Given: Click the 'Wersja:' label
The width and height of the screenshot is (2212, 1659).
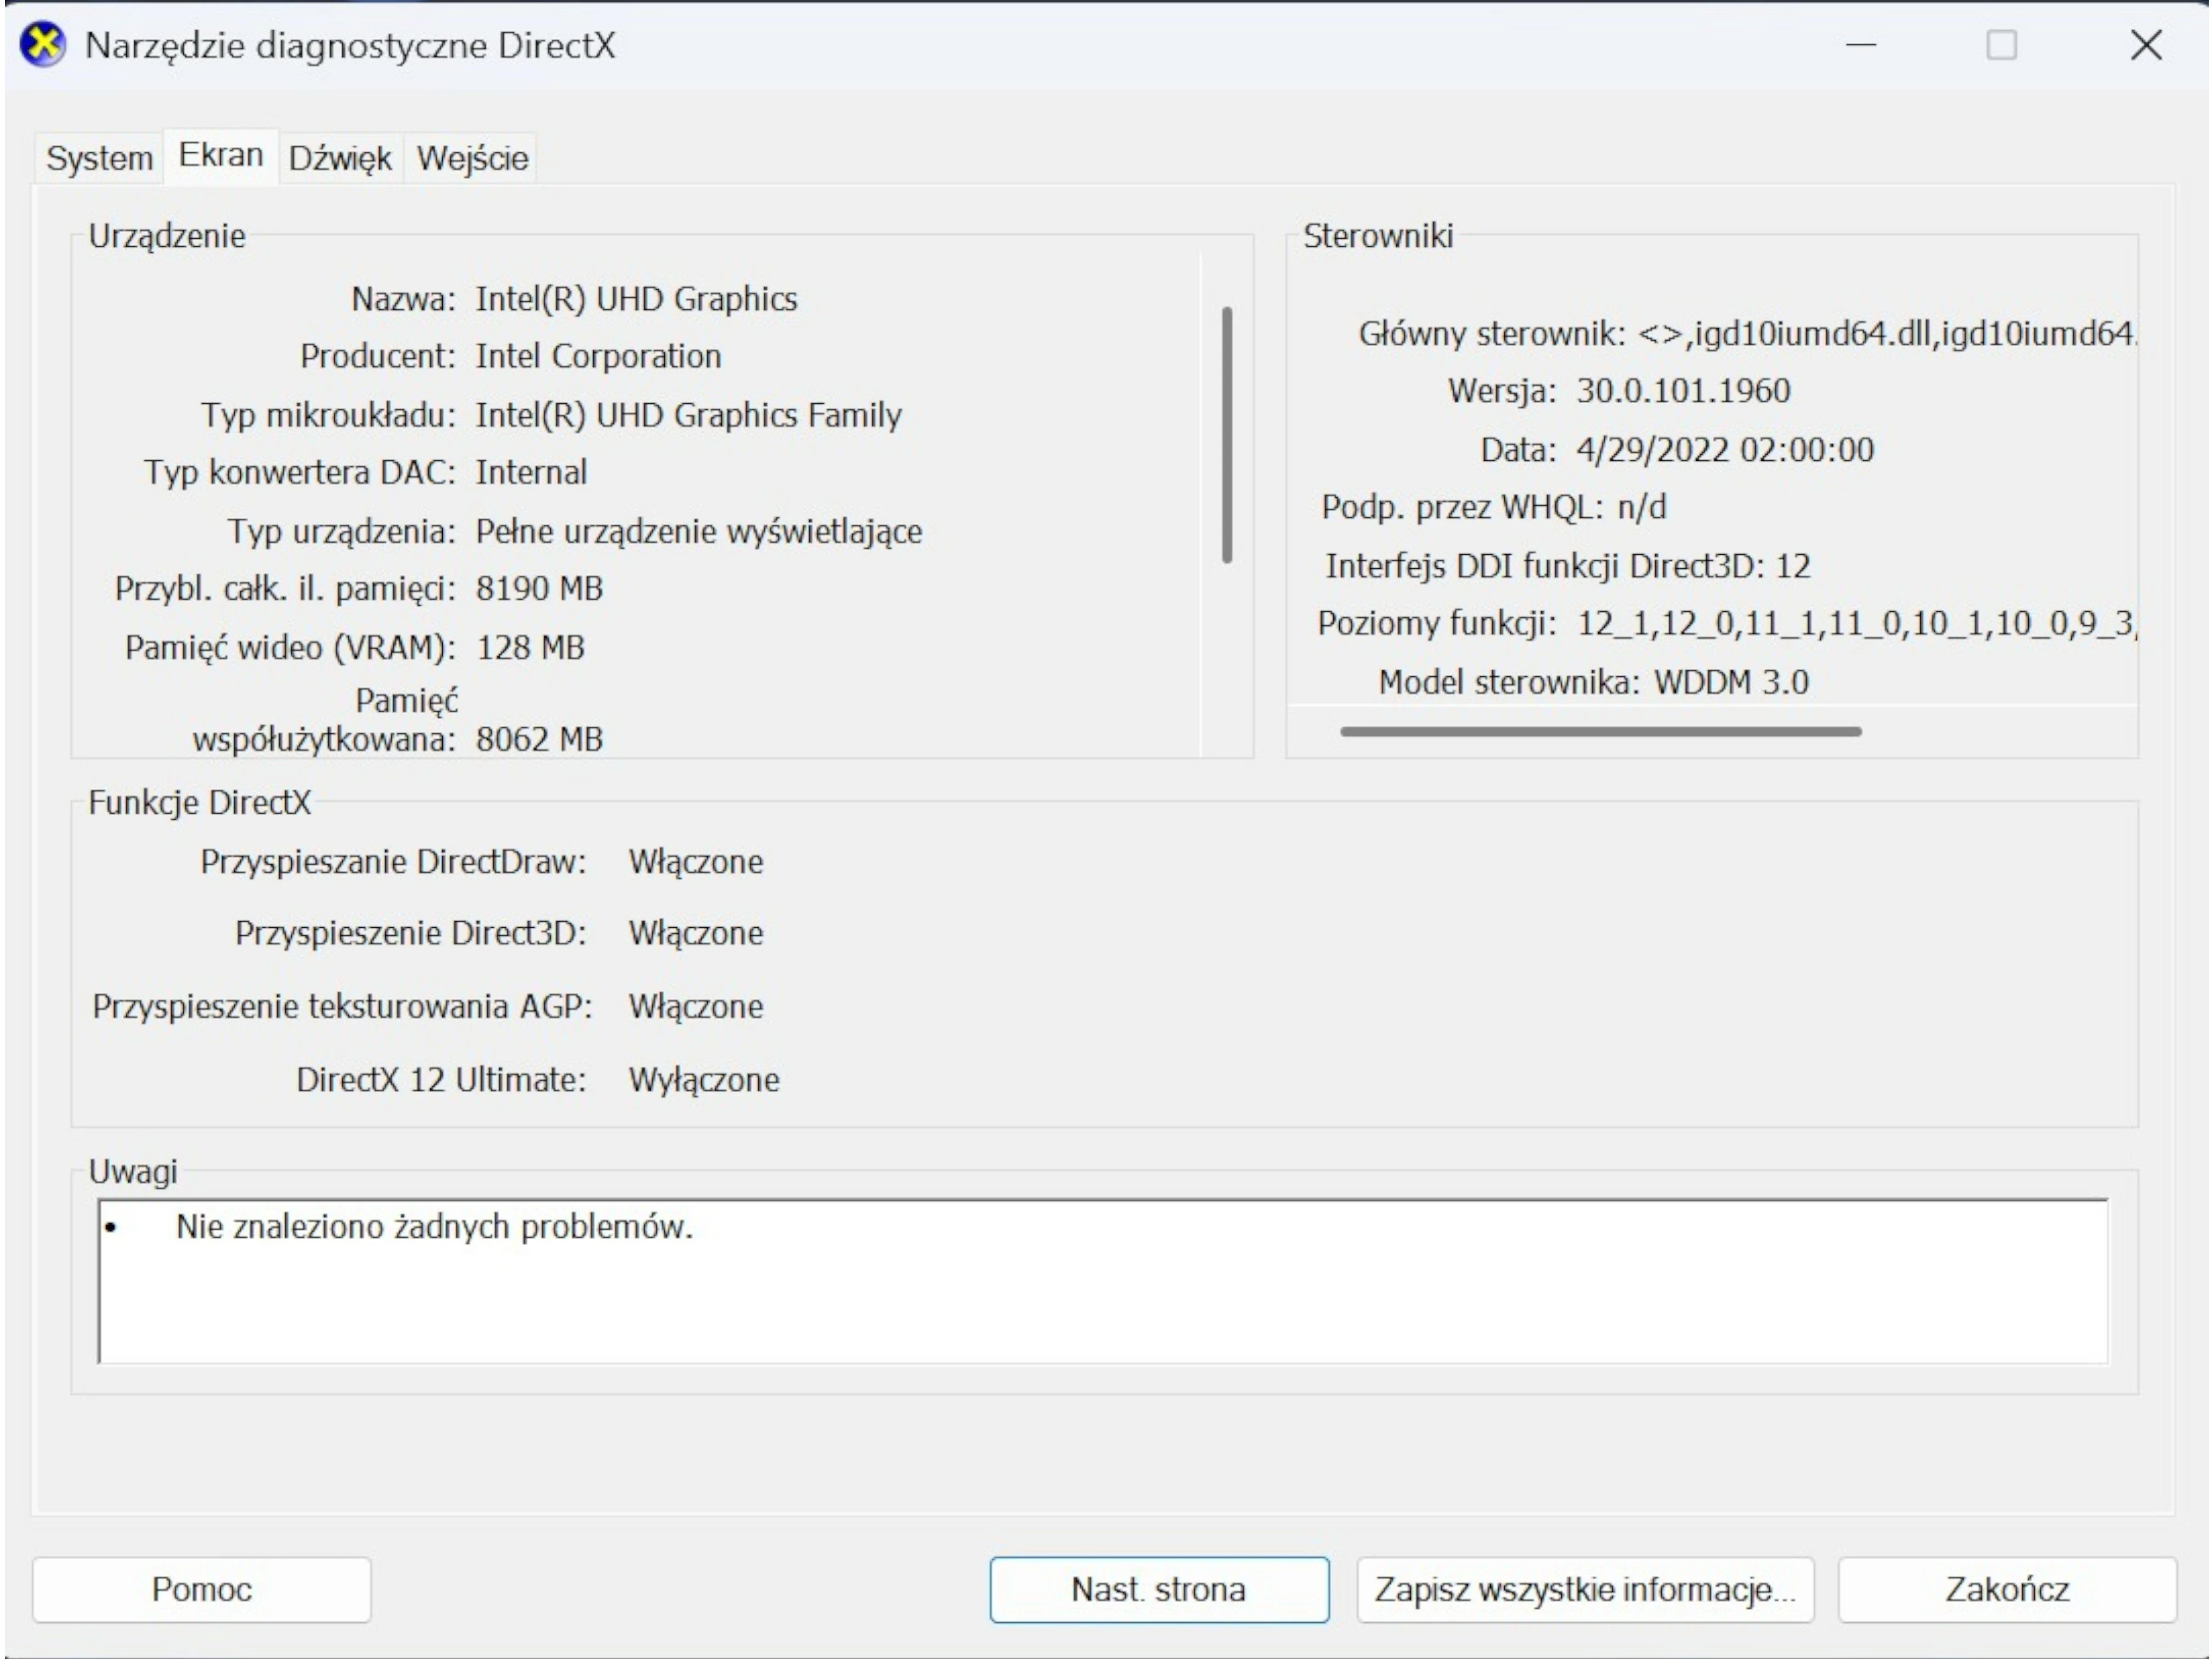Looking at the screenshot, I should point(1502,391).
